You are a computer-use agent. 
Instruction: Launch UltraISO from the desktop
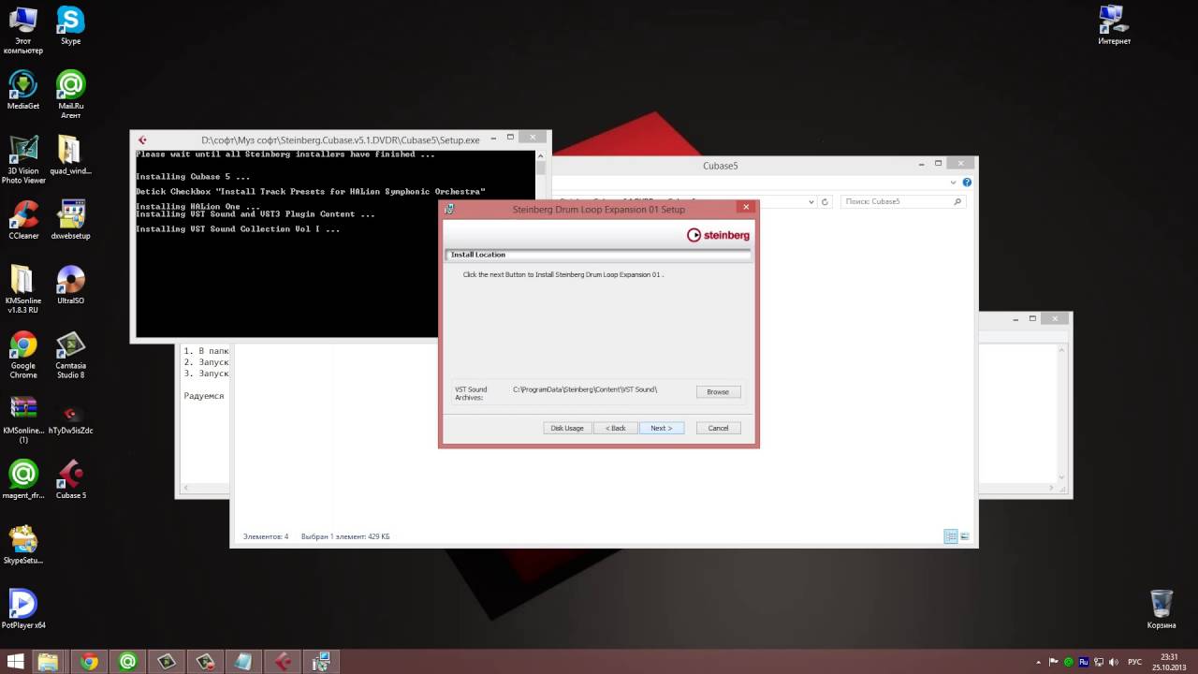[x=70, y=285]
